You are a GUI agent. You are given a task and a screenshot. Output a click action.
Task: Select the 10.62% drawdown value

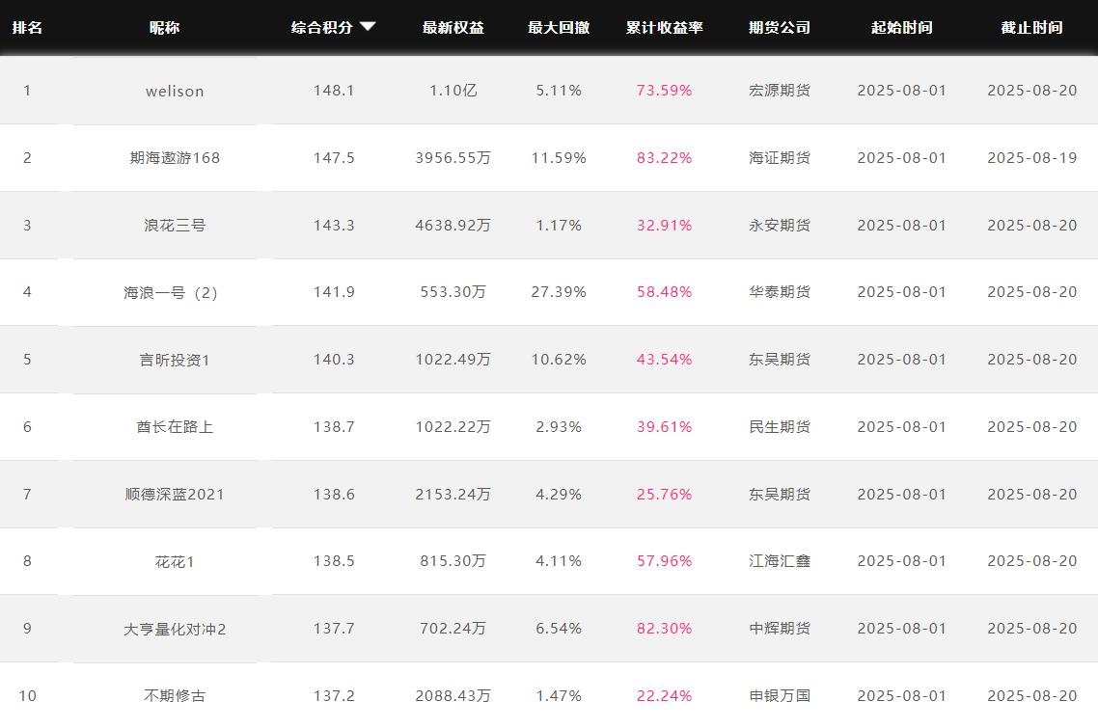coord(559,359)
